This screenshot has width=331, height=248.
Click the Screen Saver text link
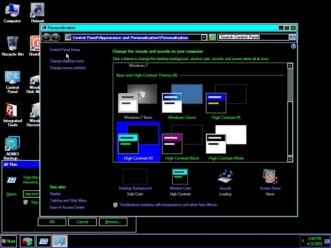click(270, 188)
